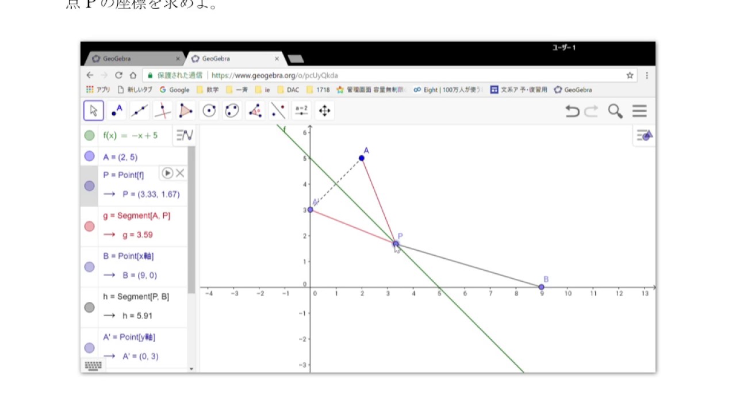
Task: Toggle visibility of point A'
Action: tap(89, 348)
